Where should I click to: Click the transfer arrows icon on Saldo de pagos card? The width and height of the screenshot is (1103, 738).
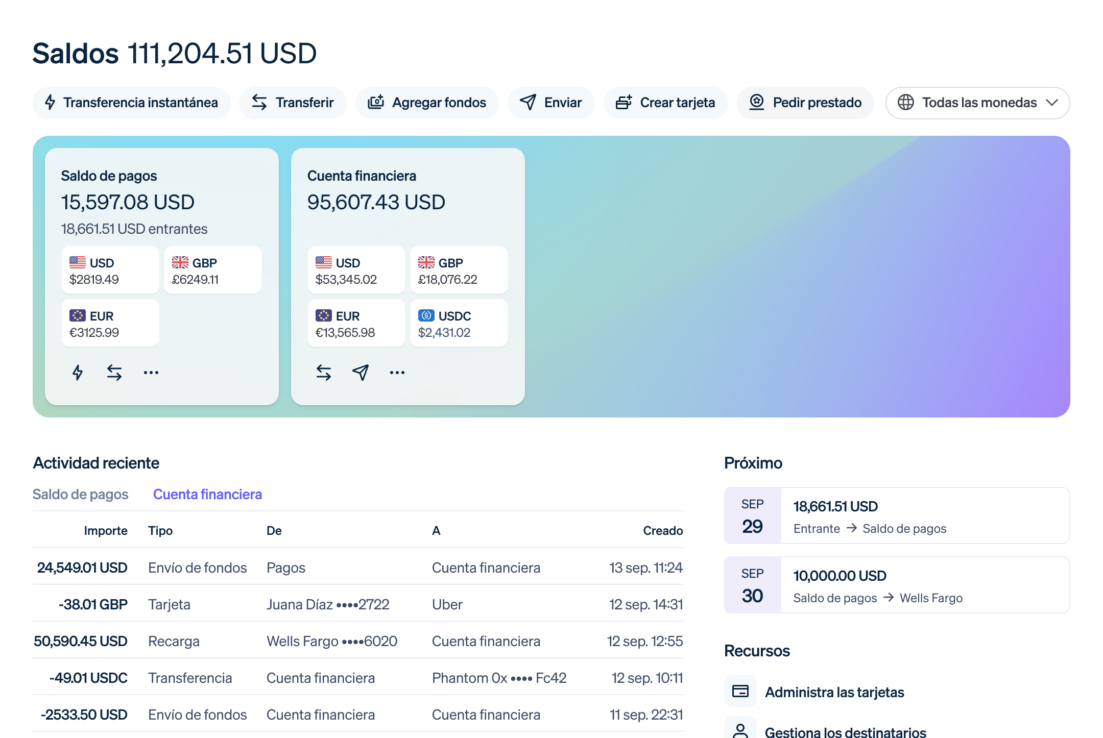click(x=114, y=372)
